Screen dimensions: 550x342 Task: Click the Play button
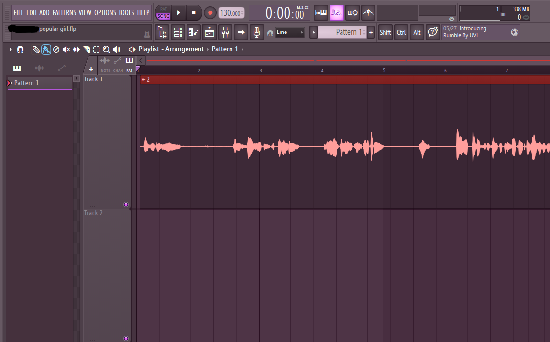point(178,13)
